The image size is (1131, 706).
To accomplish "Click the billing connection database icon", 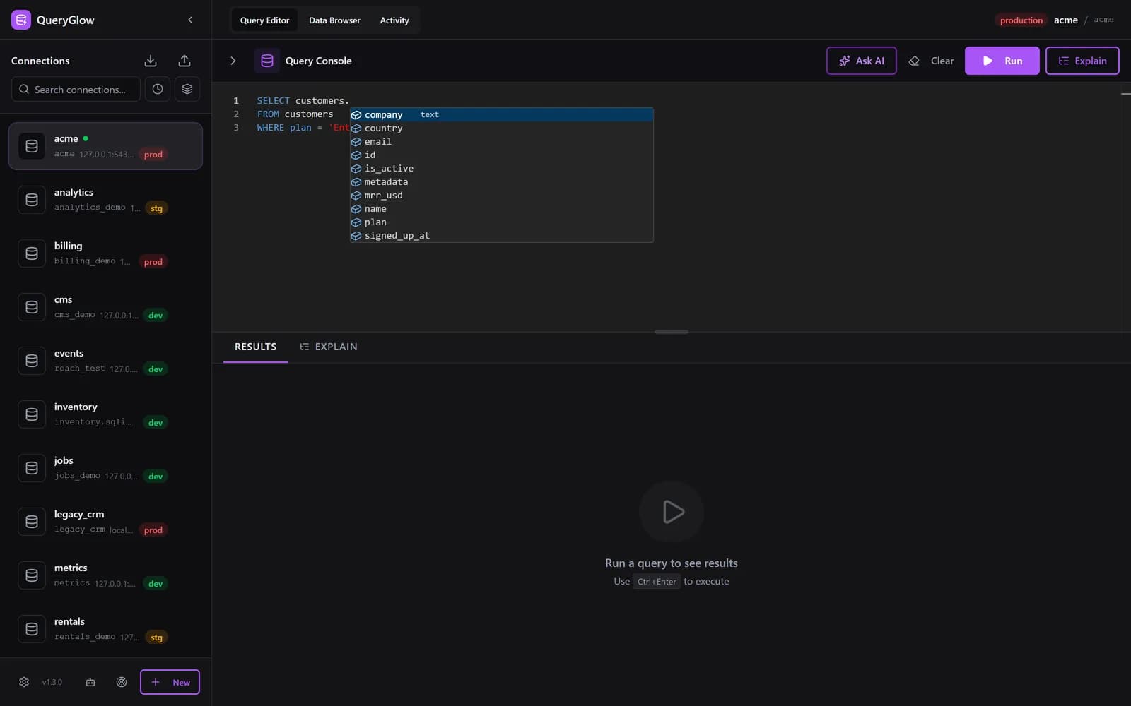I will point(32,253).
